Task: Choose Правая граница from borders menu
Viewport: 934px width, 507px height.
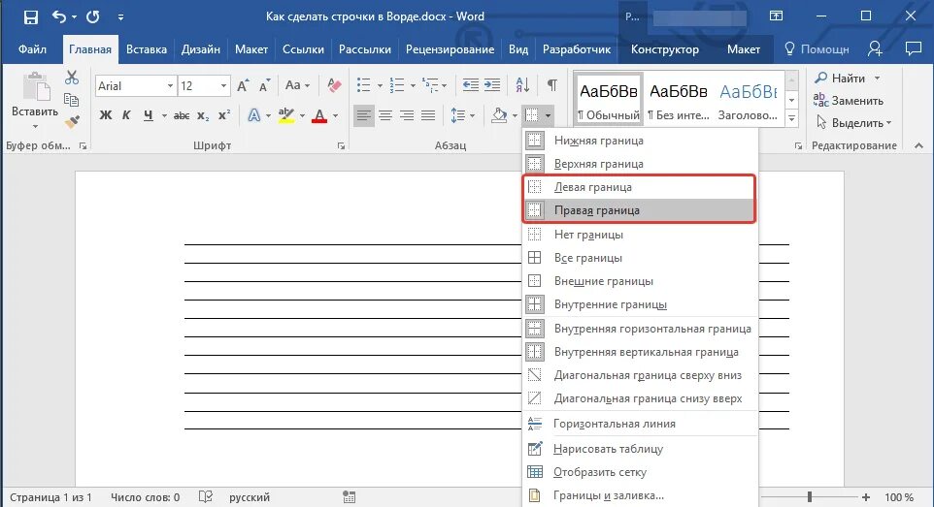Action: point(641,210)
